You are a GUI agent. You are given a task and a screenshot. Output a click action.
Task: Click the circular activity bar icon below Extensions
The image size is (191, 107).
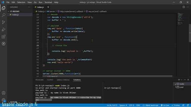tap(4, 44)
